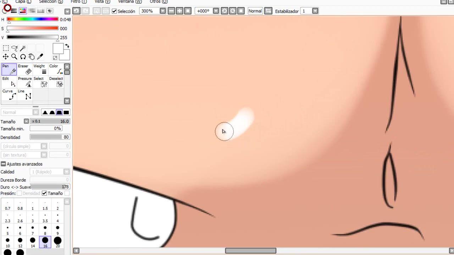Open the Estabilizador value dropdown
This screenshot has height=255, width=454.
click(x=315, y=11)
